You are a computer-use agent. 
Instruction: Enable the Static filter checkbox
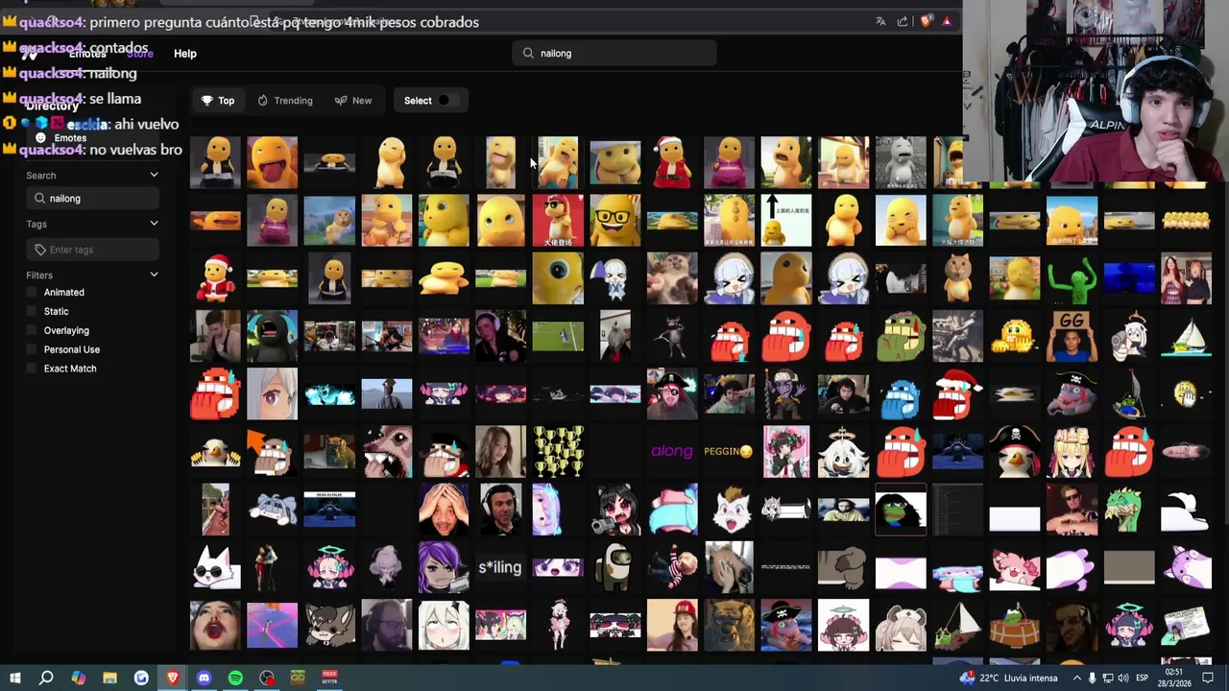tap(32, 312)
